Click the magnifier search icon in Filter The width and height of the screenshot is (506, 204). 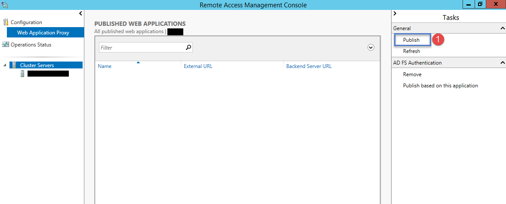tap(189, 47)
